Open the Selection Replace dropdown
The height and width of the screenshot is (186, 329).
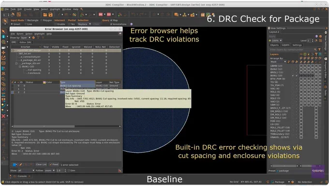click(85, 24)
